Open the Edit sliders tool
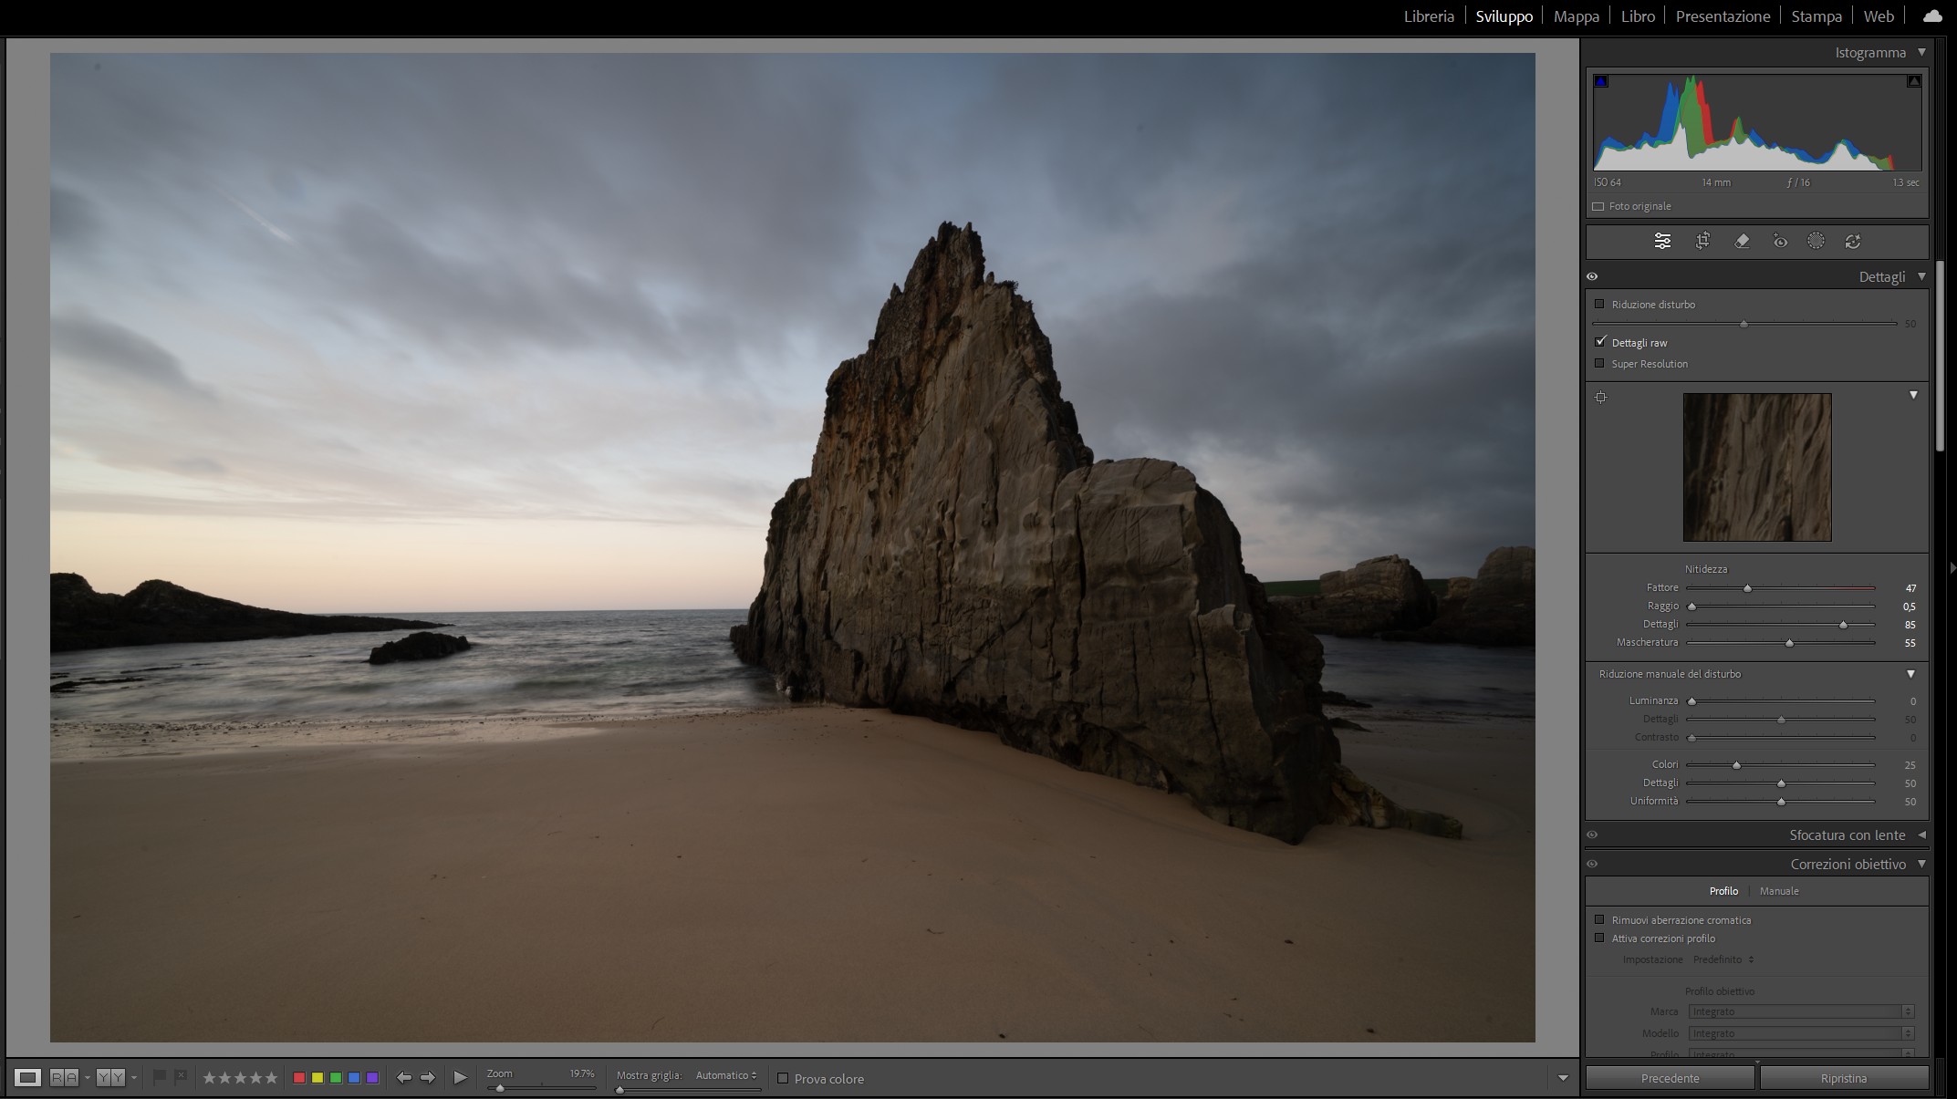 pyautogui.click(x=1662, y=242)
